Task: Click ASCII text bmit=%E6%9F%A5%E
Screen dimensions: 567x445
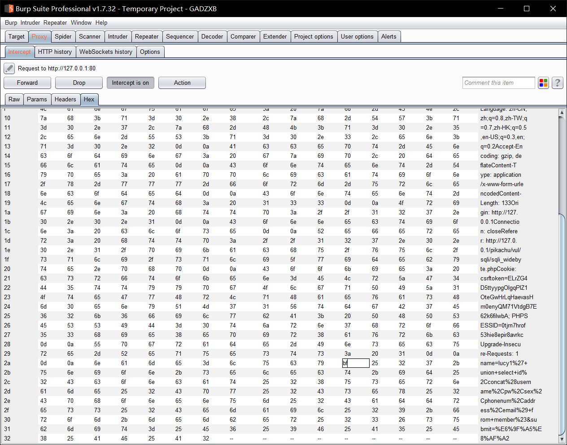Action: (511, 429)
